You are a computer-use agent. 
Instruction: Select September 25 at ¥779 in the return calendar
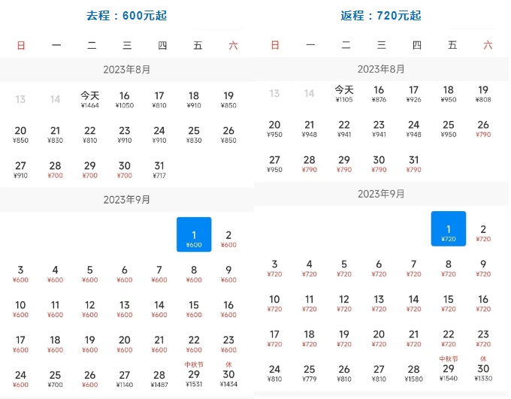coord(310,373)
